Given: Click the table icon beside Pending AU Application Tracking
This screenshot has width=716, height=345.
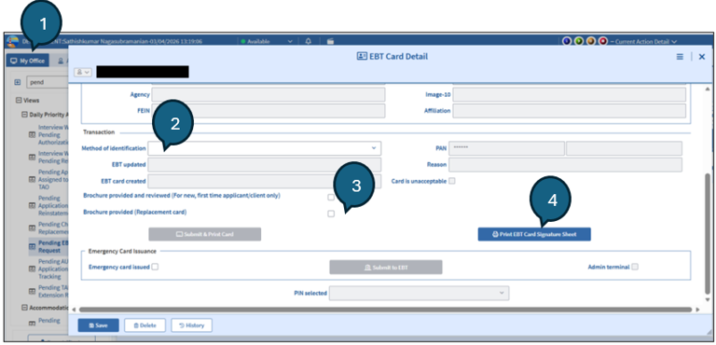Looking at the screenshot, I should [32, 269].
